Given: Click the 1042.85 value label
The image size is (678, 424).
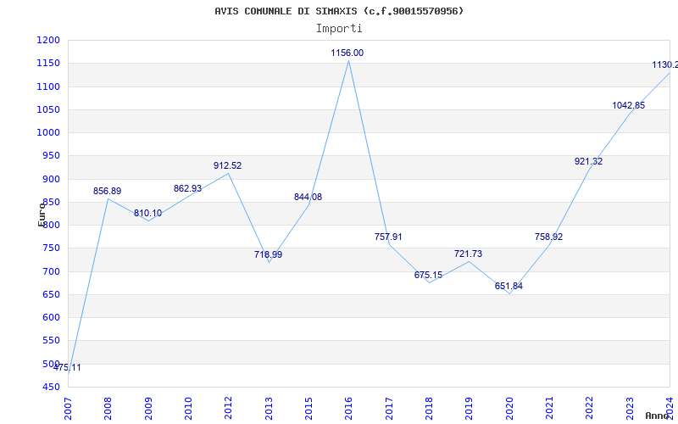Looking at the screenshot, I should (x=629, y=105).
